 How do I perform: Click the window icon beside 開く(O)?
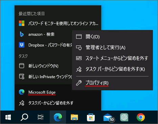(x=79, y=37)
